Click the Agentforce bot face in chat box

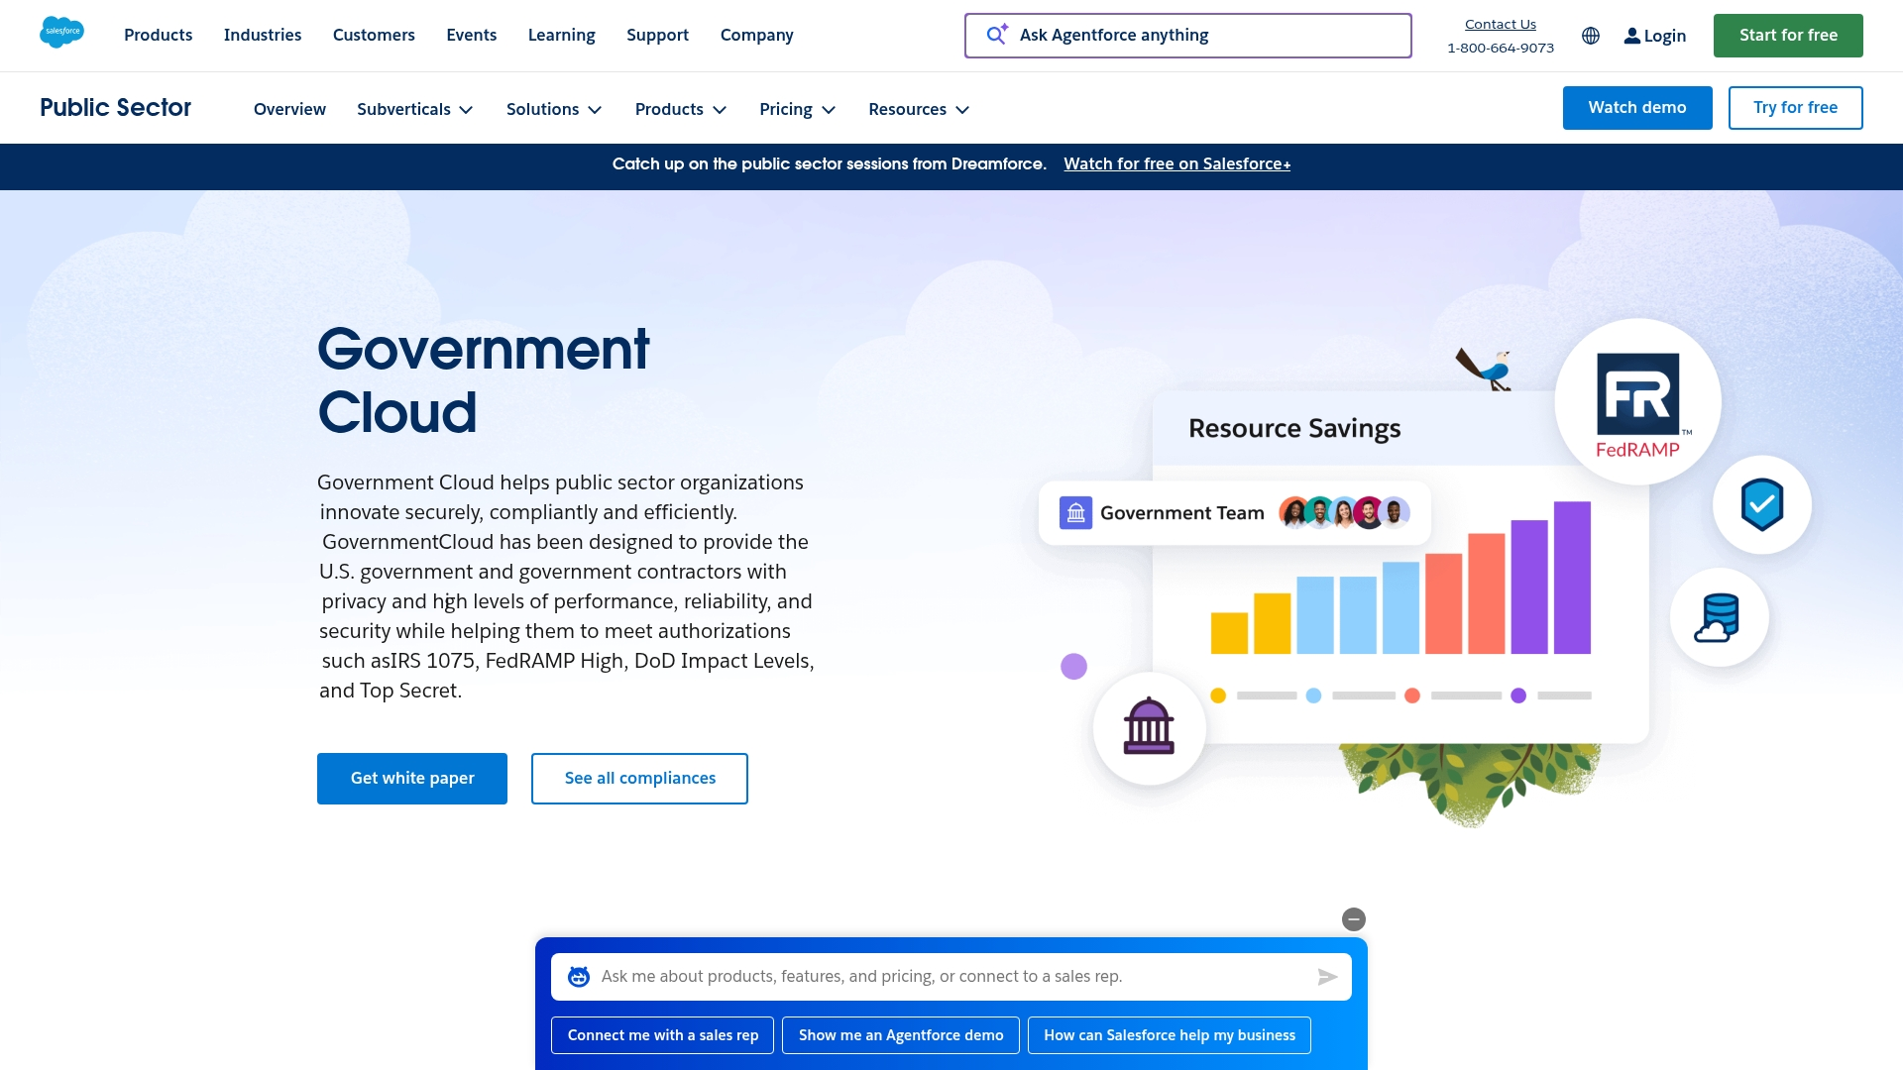coord(579,976)
